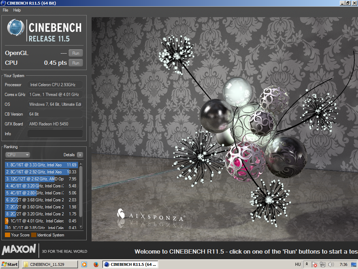Click the GFX Board value AMD Radeon HD 5450
The width and height of the screenshot is (358, 269).
55,124
